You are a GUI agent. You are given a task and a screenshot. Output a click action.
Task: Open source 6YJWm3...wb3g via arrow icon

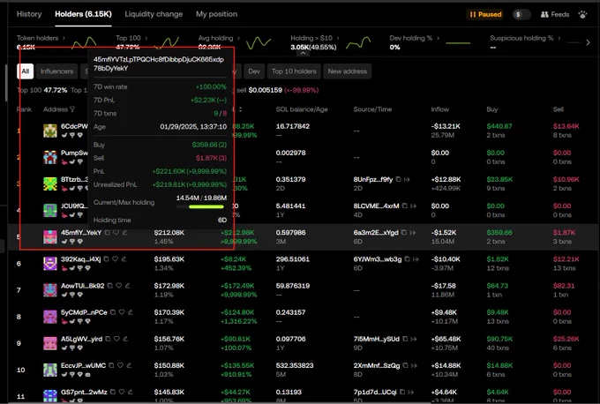tap(416, 259)
